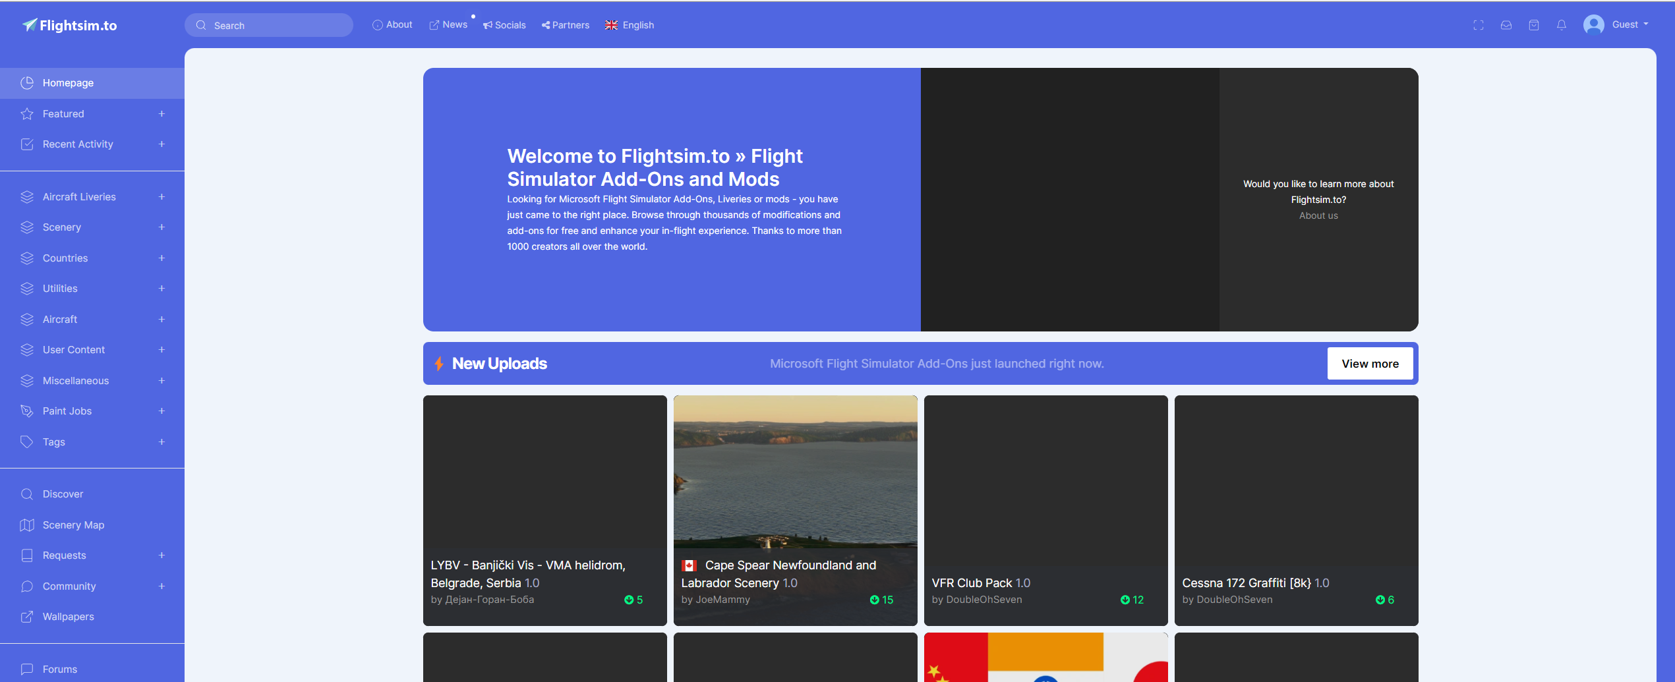The image size is (1675, 682).
Task: Click the Discover magnifier icon
Action: [27, 494]
